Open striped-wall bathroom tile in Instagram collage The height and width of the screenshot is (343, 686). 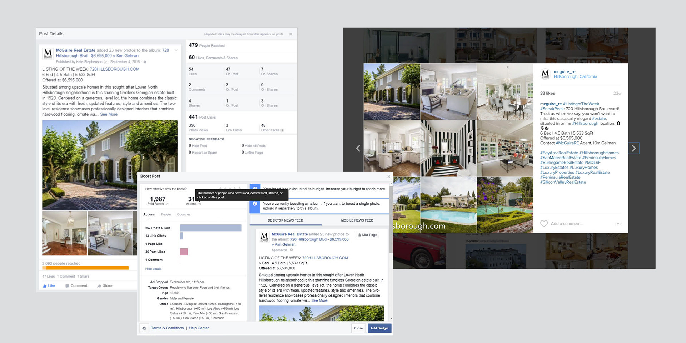[x=448, y=148]
